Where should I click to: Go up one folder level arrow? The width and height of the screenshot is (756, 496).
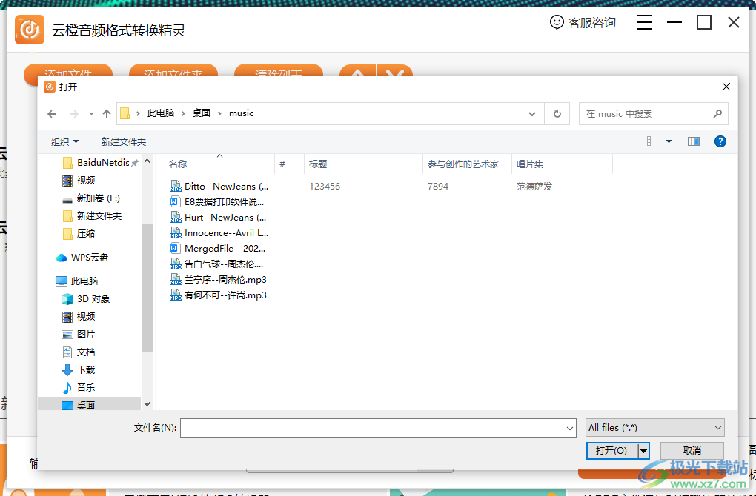click(x=107, y=114)
